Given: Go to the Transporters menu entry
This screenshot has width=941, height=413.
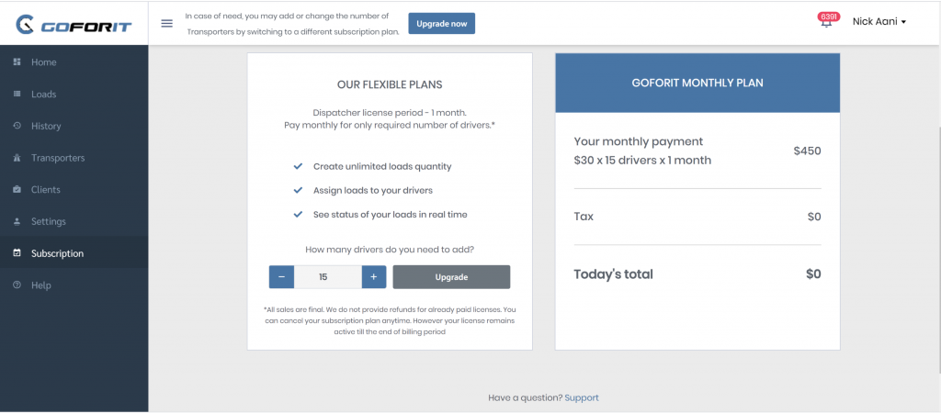Looking at the screenshot, I should [74, 158].
